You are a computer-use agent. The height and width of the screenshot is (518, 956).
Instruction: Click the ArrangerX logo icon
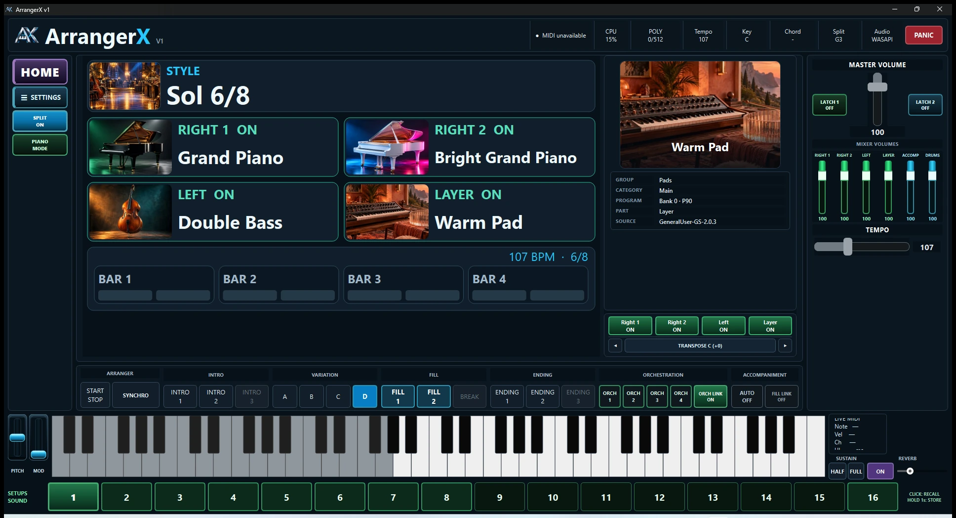27,36
